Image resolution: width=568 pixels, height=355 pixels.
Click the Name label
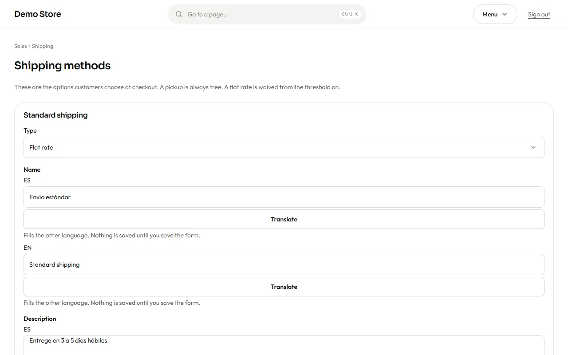[32, 170]
